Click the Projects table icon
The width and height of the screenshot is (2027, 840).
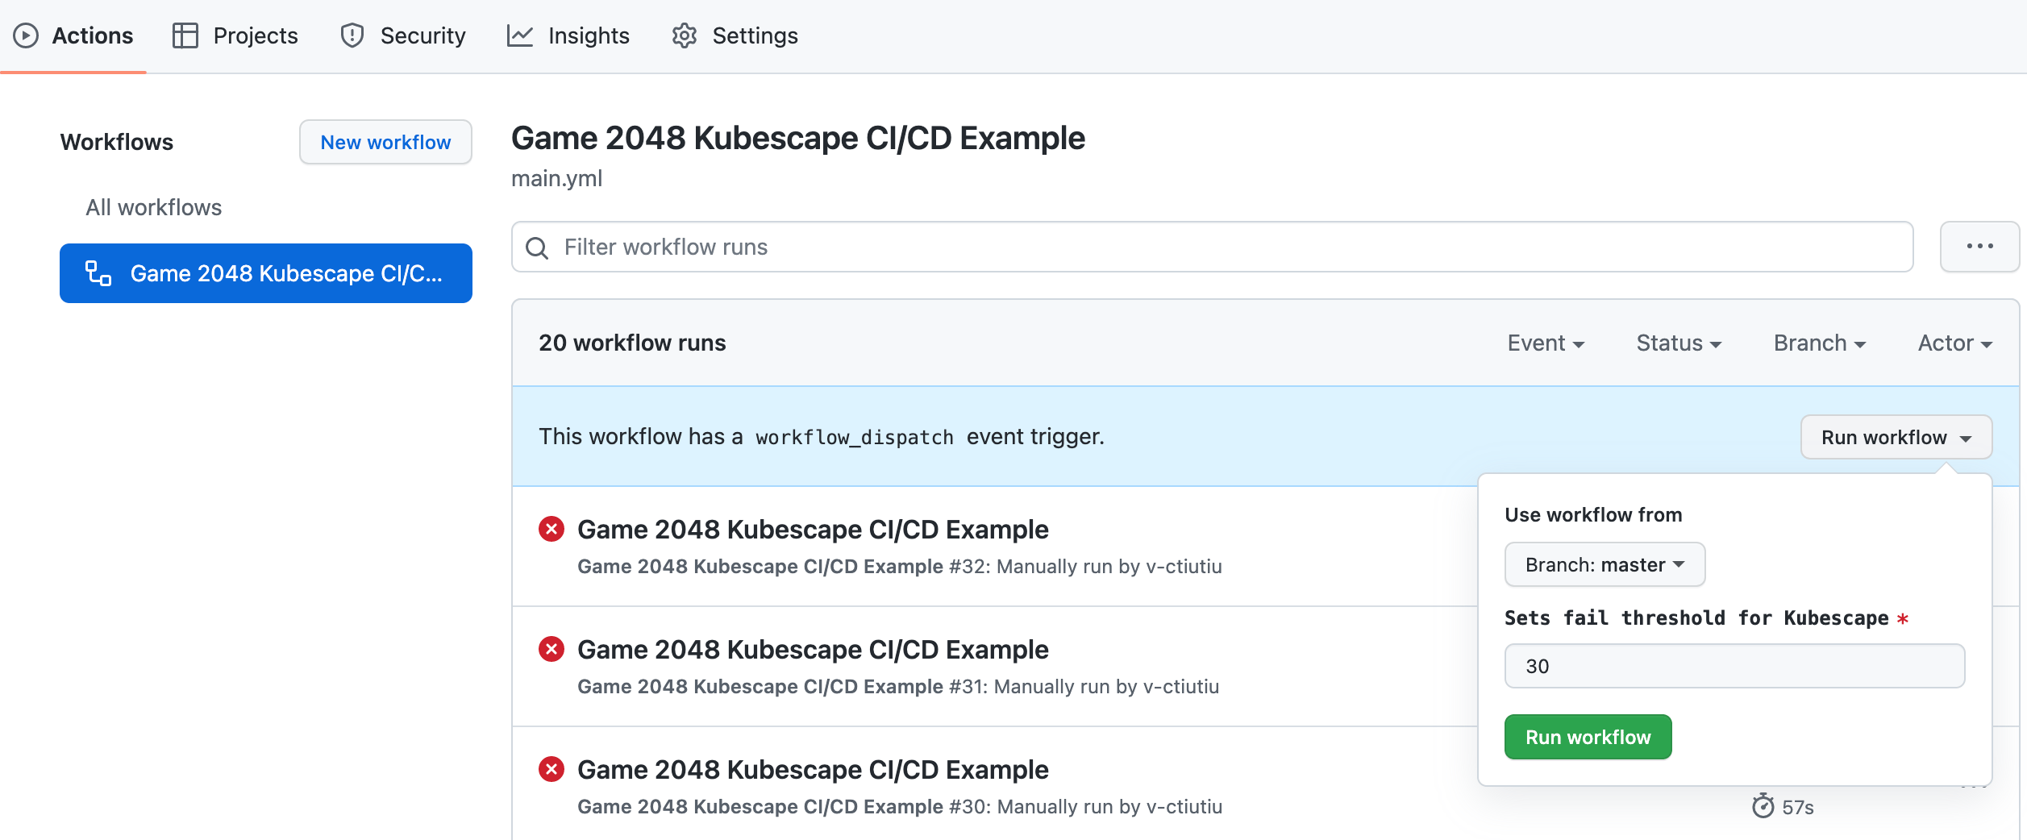point(185,35)
